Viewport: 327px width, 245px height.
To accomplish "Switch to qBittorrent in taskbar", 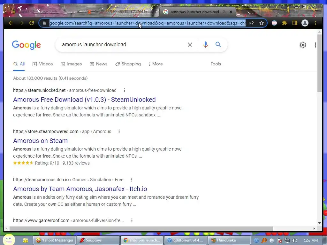I will tap(186, 240).
